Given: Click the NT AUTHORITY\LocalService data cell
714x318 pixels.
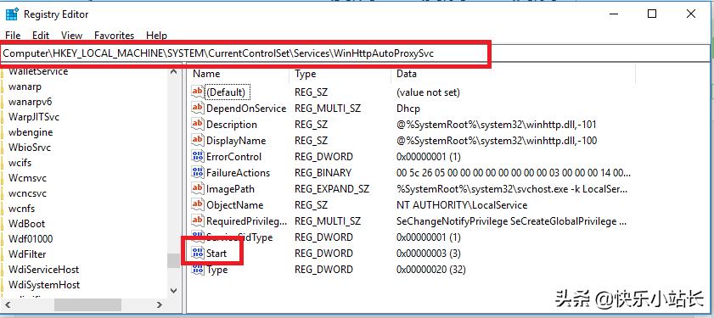Looking at the screenshot, I should click(462, 205).
